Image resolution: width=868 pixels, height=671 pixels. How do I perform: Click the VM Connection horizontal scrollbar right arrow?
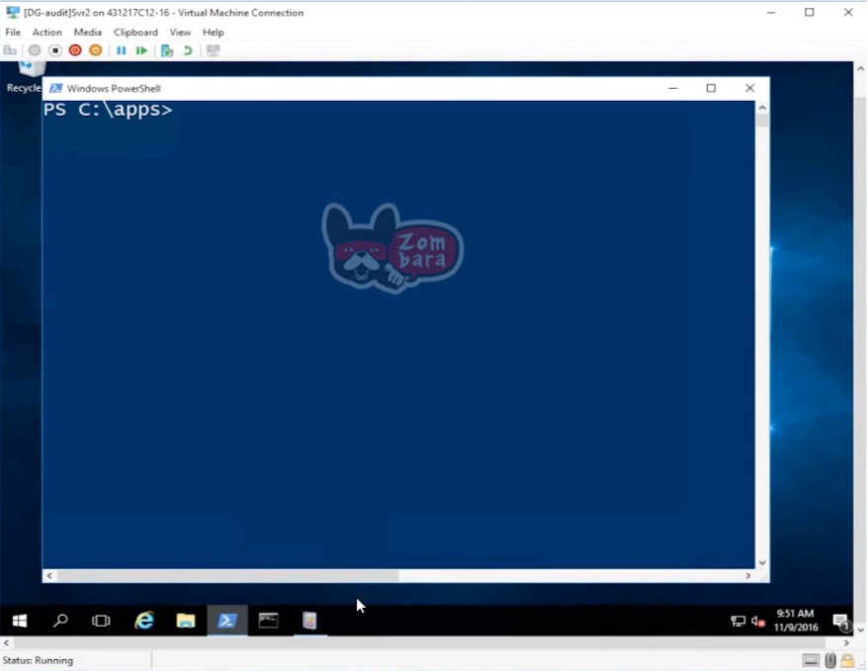pos(846,642)
